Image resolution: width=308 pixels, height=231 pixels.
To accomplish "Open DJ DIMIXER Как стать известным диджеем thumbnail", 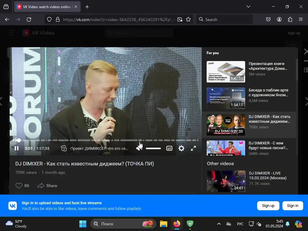I will click(226, 125).
